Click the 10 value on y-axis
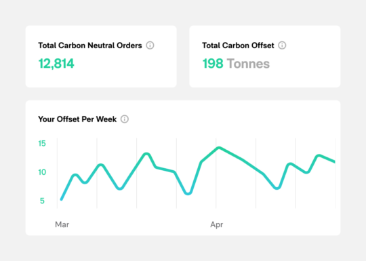The width and height of the screenshot is (366, 261). click(42, 172)
